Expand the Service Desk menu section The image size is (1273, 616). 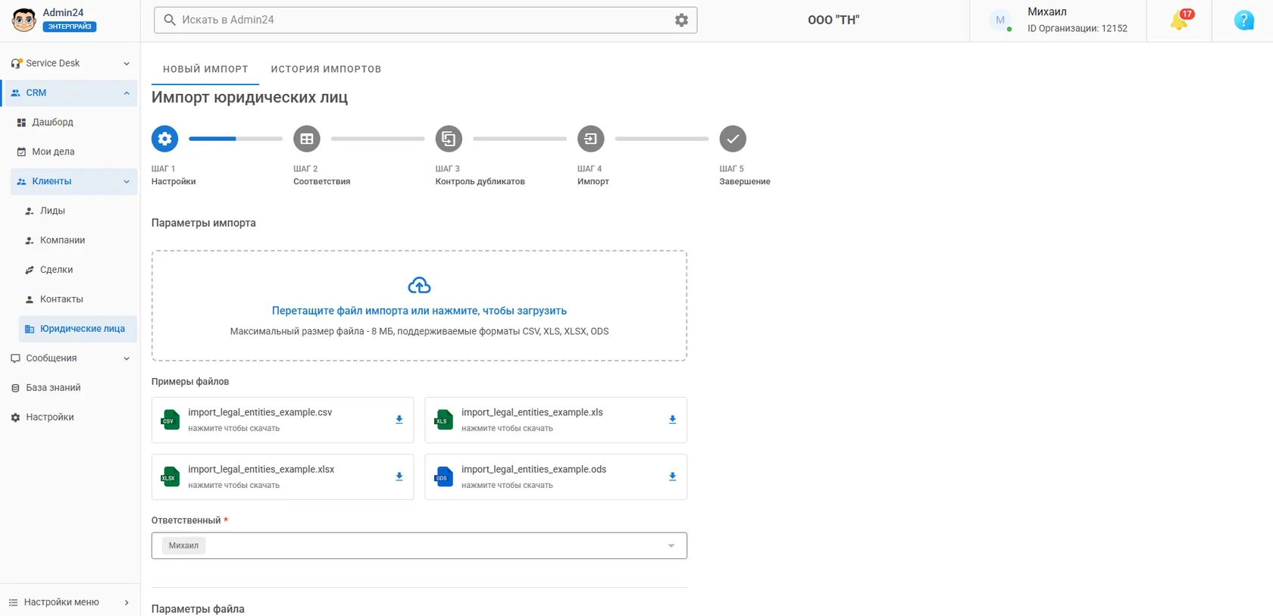(x=70, y=63)
